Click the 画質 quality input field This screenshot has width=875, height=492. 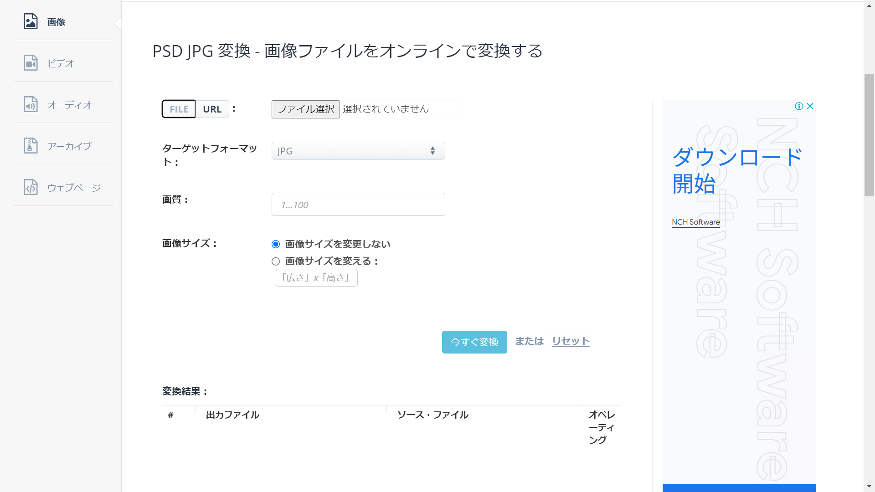point(358,204)
